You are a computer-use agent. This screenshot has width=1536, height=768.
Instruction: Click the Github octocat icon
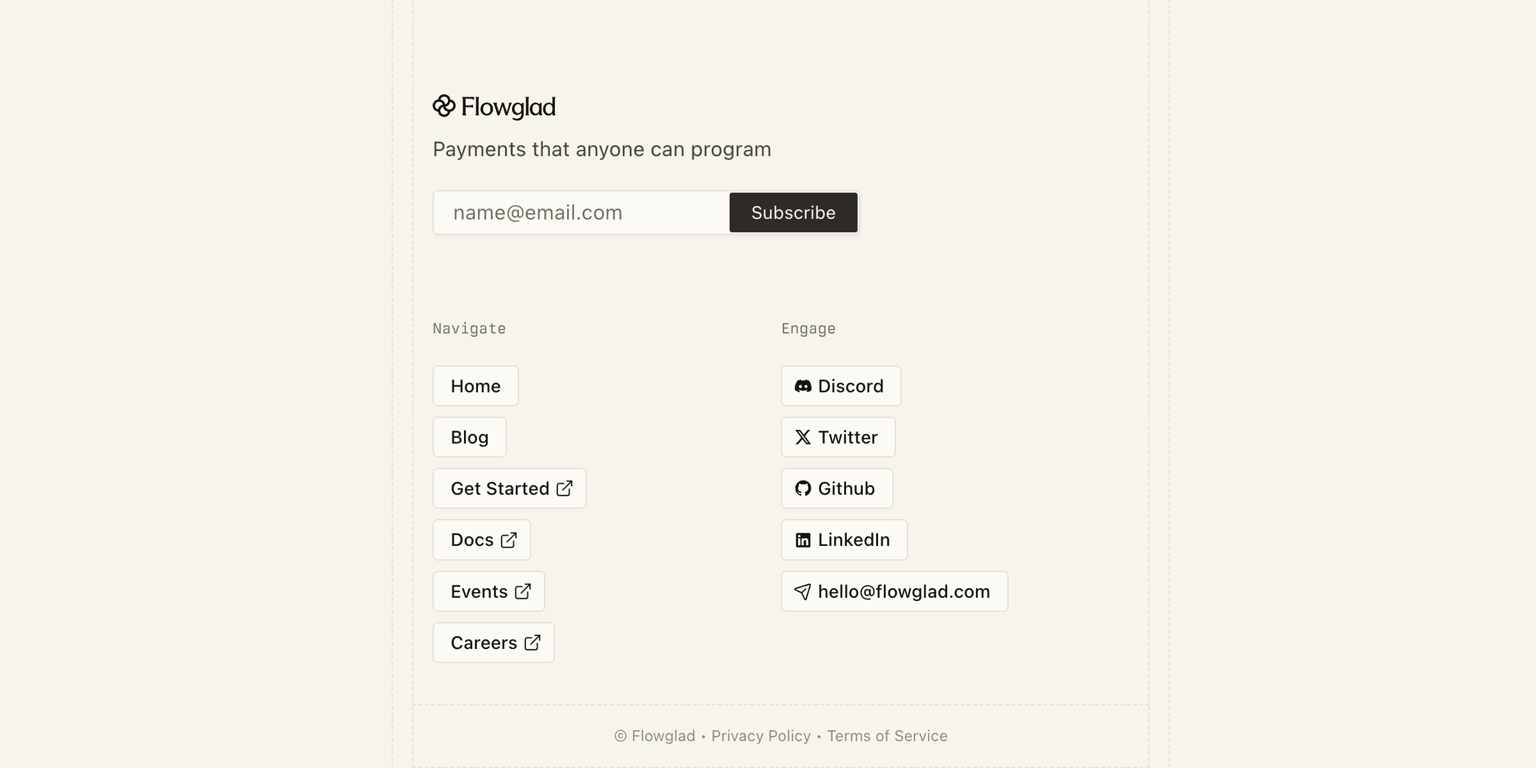click(x=803, y=488)
